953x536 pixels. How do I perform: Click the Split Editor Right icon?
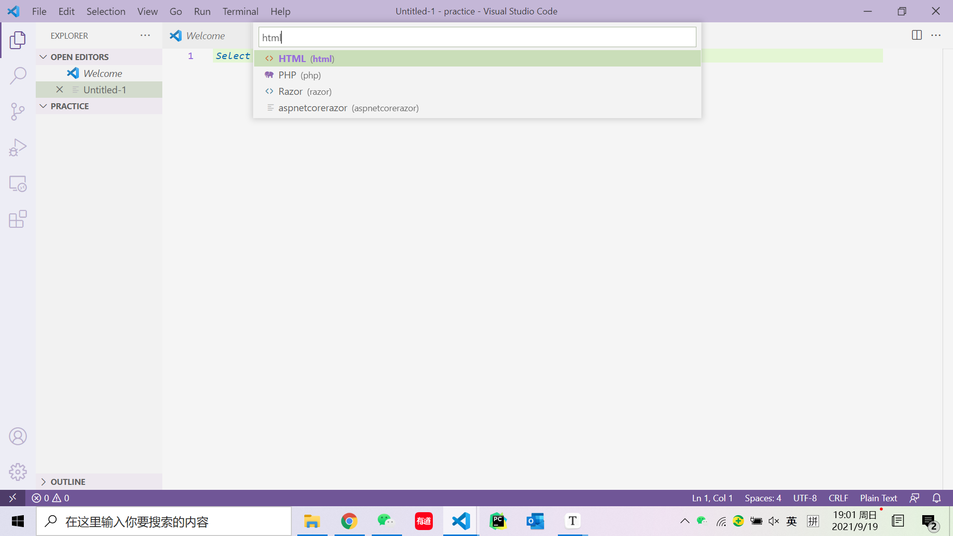point(916,35)
